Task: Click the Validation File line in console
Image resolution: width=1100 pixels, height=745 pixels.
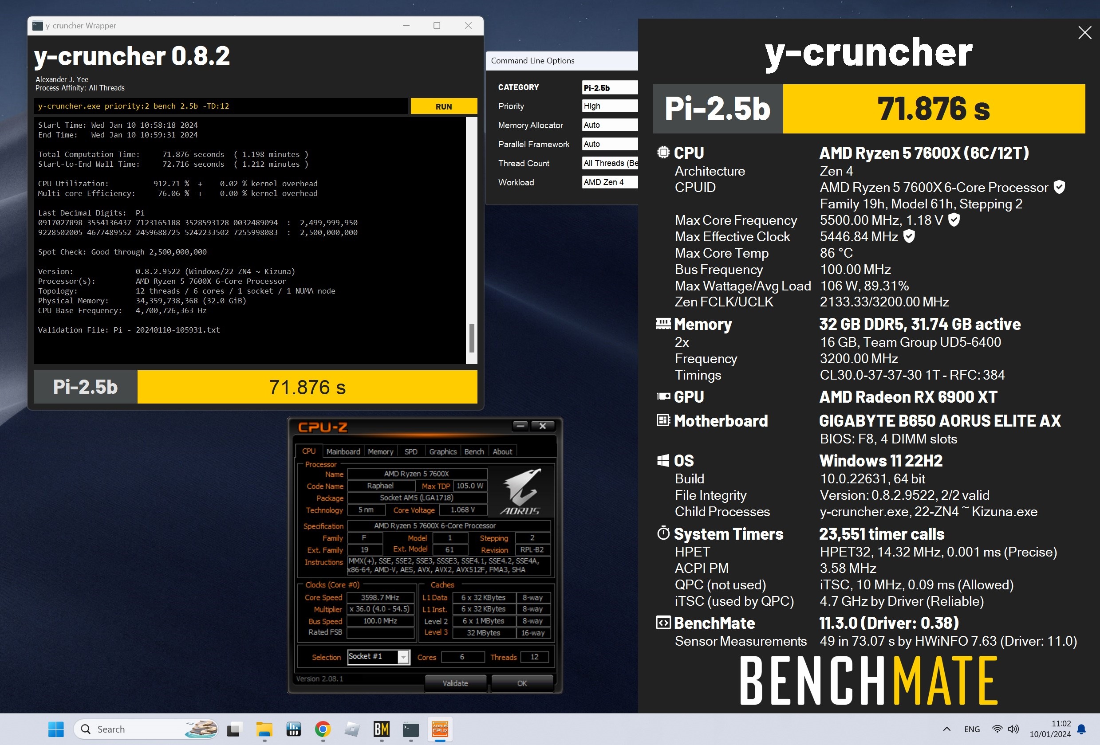Action: tap(129, 330)
